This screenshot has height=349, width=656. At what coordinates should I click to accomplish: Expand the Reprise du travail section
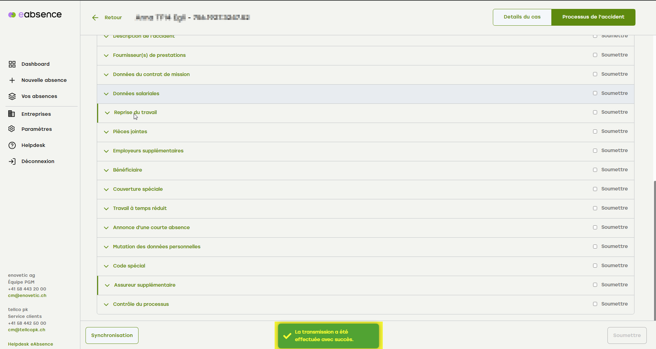pos(107,113)
